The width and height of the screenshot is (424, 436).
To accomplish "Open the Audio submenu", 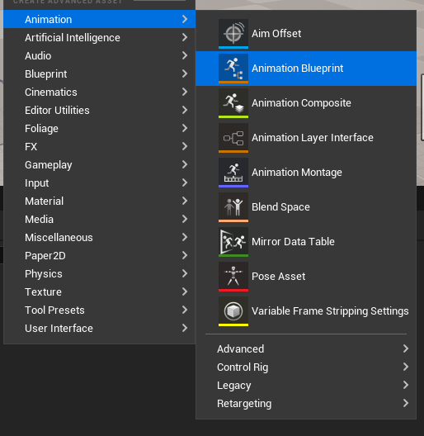I will click(x=100, y=55).
